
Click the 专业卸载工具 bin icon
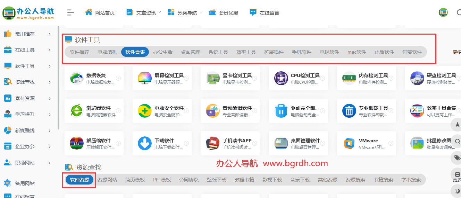pos(349,111)
